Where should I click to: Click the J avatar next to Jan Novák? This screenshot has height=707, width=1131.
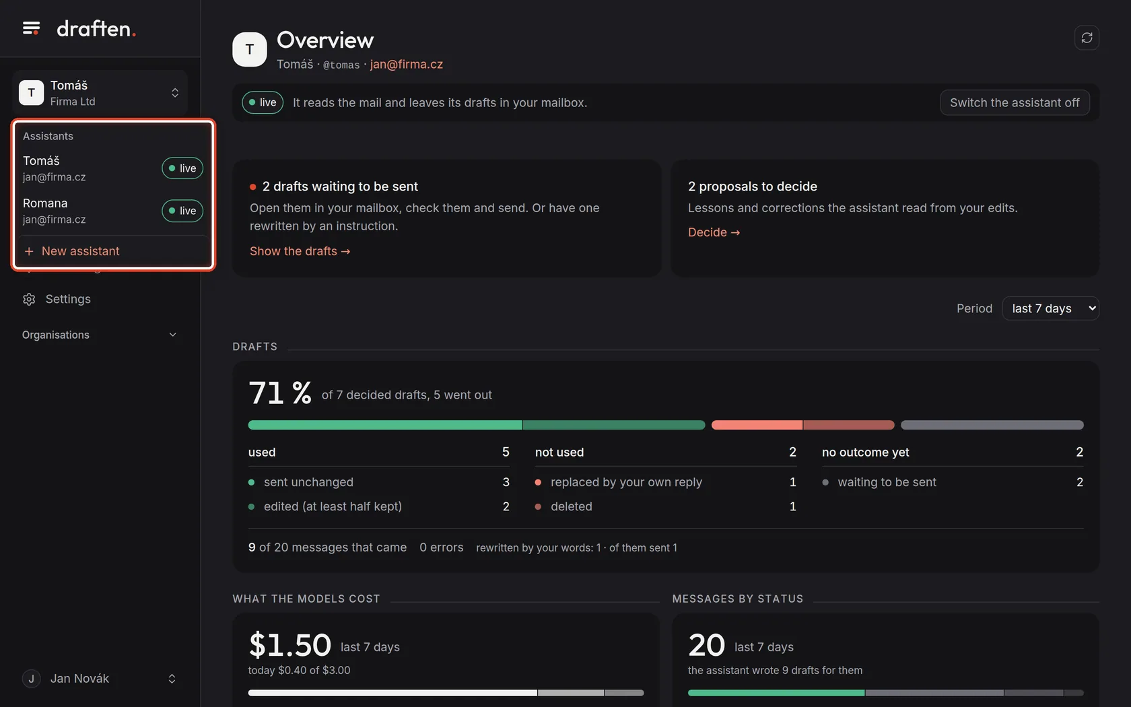pos(31,679)
